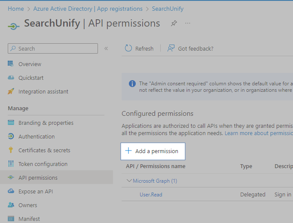Click the Certificates & secrets key icon
This screenshot has height=223, width=293.
[11, 150]
